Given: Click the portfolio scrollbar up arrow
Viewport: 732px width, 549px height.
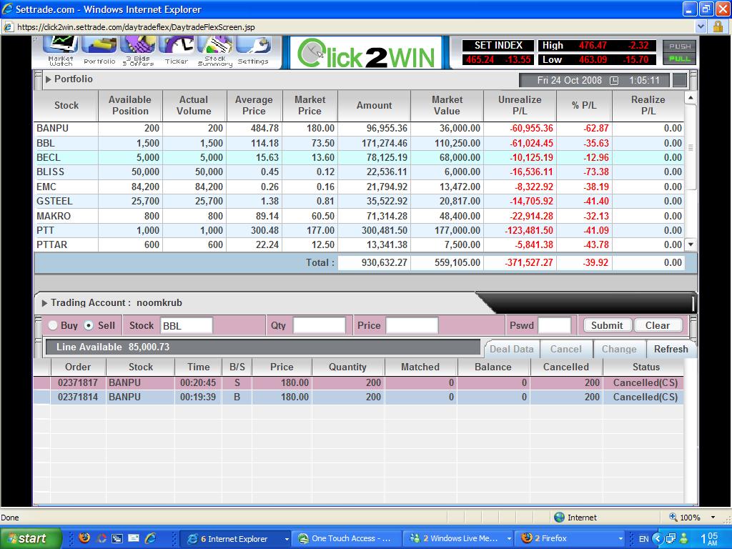Looking at the screenshot, I should 691,97.
